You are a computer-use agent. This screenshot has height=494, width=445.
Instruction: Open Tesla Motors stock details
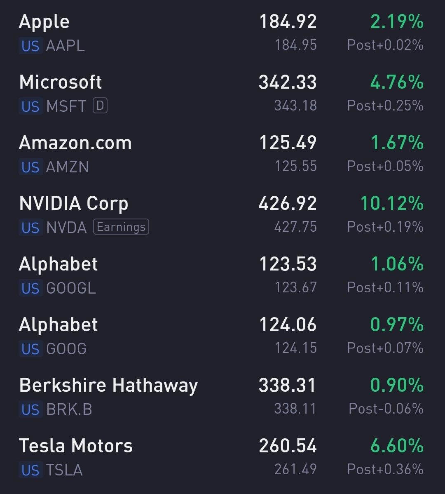point(76,446)
